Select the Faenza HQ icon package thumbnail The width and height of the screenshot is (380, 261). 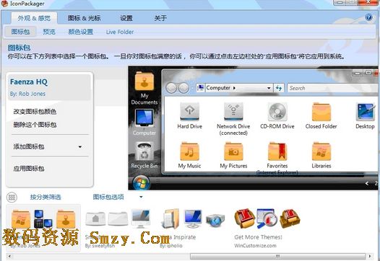[43, 228]
